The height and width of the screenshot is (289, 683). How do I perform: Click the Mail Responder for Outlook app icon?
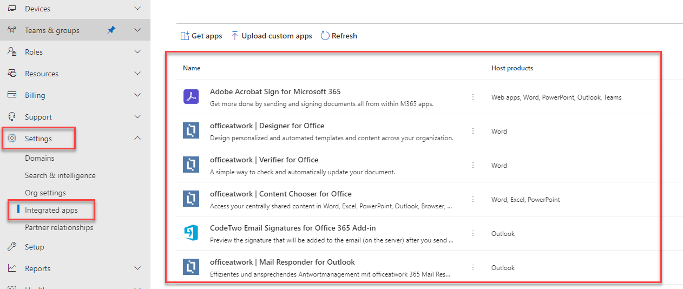click(x=192, y=267)
